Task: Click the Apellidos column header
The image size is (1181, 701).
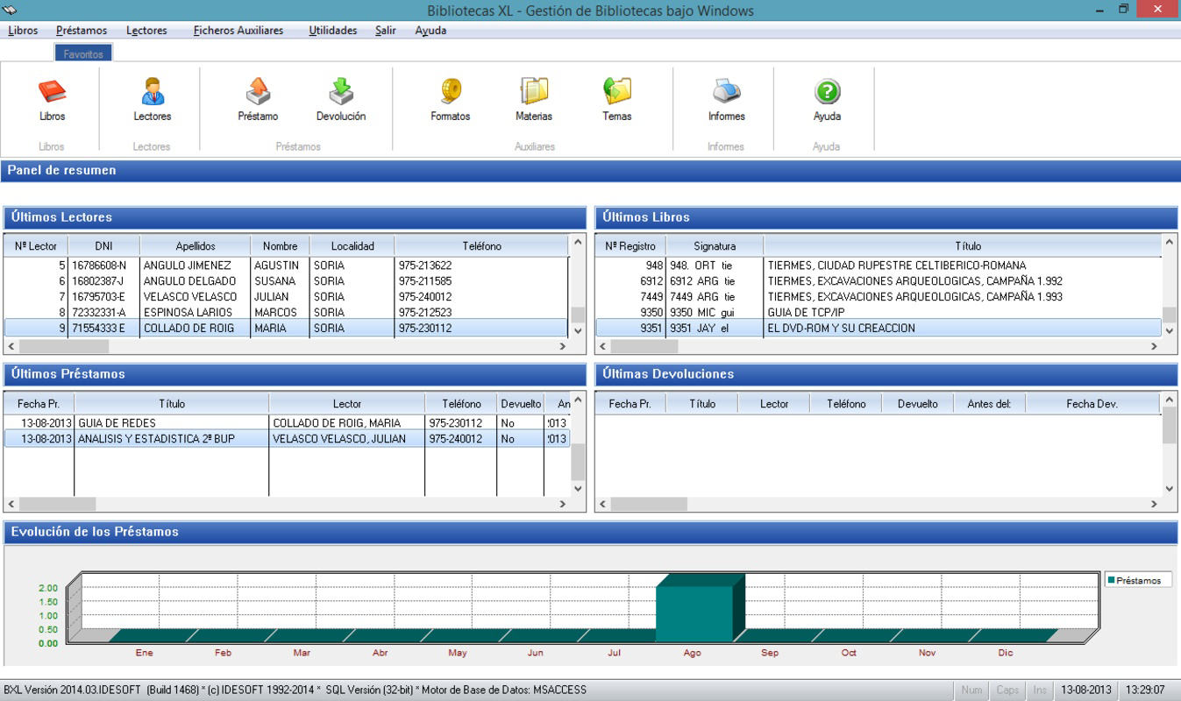Action: click(x=195, y=246)
